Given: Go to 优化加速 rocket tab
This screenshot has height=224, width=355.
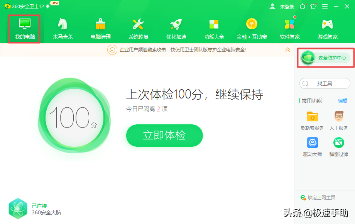Looking at the screenshot, I should pos(176,29).
